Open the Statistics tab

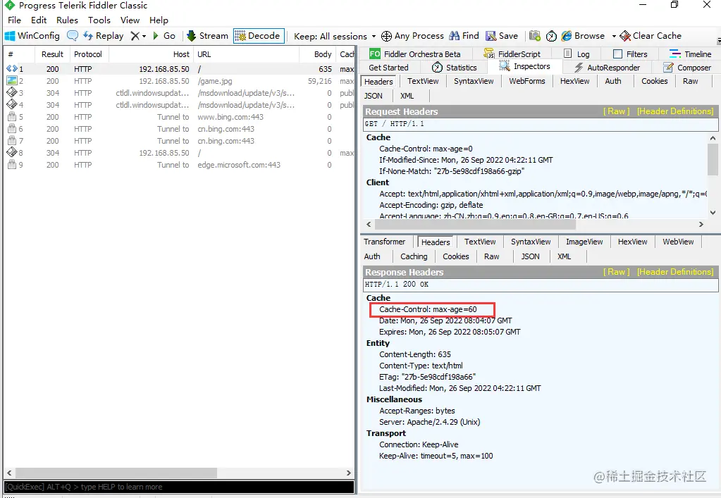tap(455, 68)
